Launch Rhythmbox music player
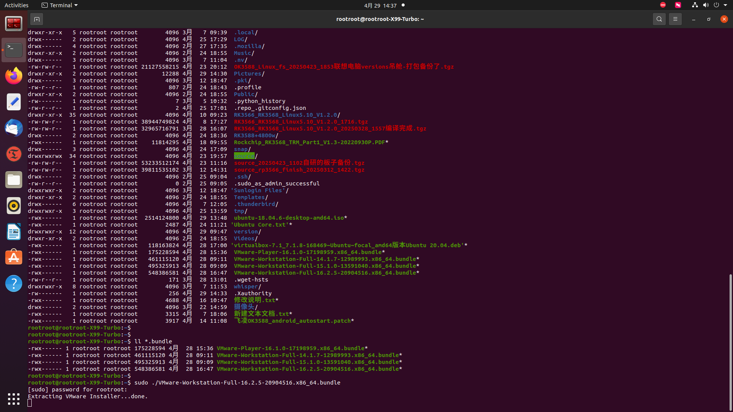This screenshot has height=412, width=733. (x=14, y=206)
